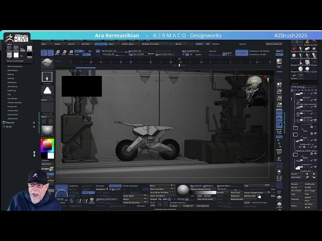This screenshot has width=322, height=241.
Task: Expand the Fog section
Action: click(9, 94)
